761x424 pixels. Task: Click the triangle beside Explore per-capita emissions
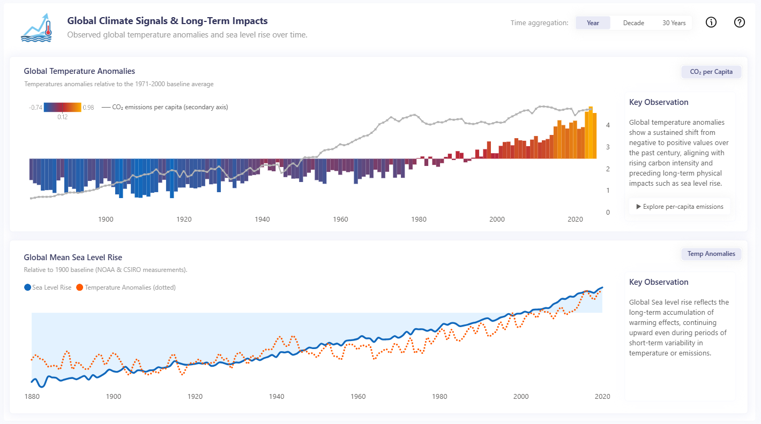(638, 207)
